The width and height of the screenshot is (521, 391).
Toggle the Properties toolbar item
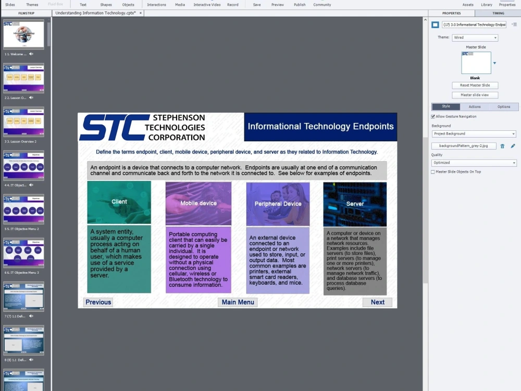[507, 5]
